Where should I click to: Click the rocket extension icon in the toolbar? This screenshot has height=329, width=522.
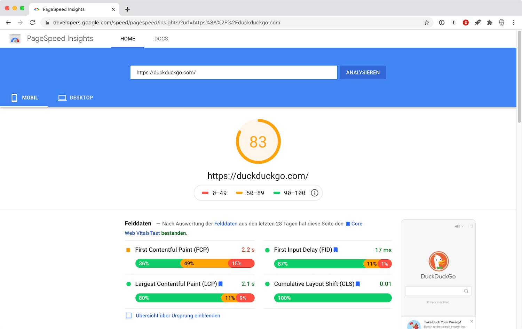tap(477, 22)
